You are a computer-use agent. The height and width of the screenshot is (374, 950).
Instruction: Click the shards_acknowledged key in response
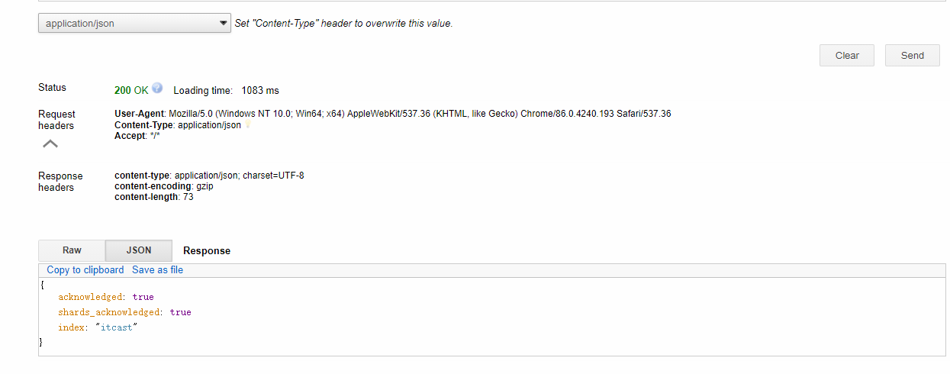click(109, 312)
